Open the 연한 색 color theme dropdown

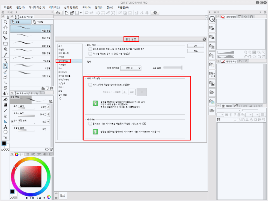tap(131, 68)
